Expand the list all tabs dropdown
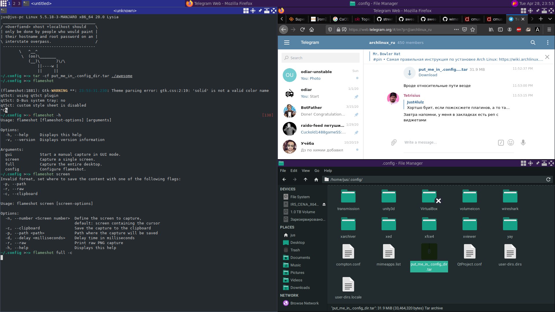 550,19
